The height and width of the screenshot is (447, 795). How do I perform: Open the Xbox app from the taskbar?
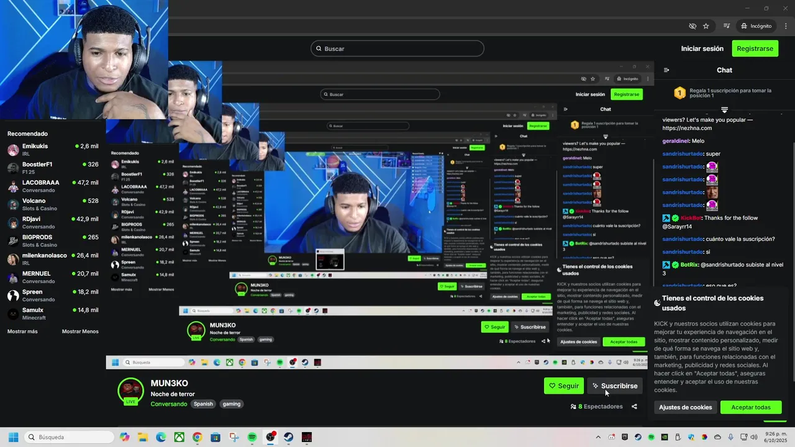179,437
